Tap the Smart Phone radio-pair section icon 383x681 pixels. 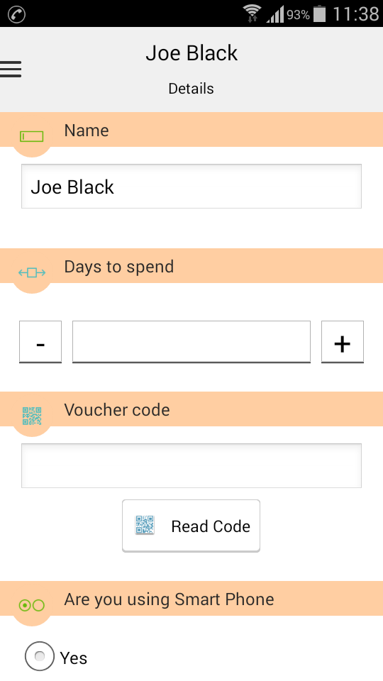coord(32,605)
